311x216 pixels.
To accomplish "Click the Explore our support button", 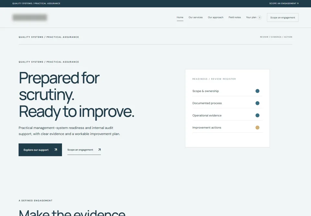I will [40, 150].
